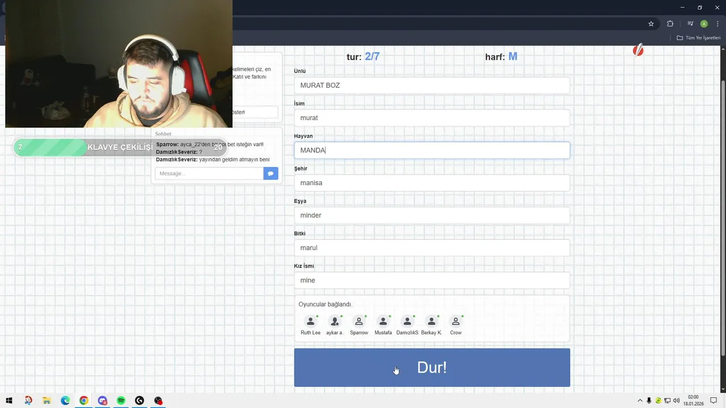726x408 pixels.
Task: Open OBS Studio from taskbar
Action: click(158, 401)
